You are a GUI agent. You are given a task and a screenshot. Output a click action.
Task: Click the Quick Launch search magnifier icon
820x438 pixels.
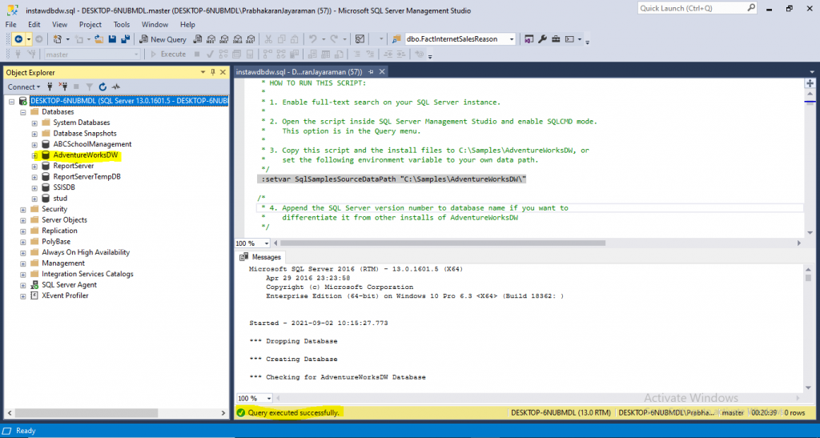pyautogui.click(x=751, y=8)
